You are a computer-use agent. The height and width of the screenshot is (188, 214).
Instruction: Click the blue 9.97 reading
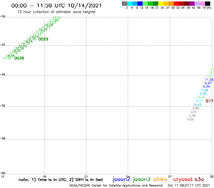(x=208, y=83)
